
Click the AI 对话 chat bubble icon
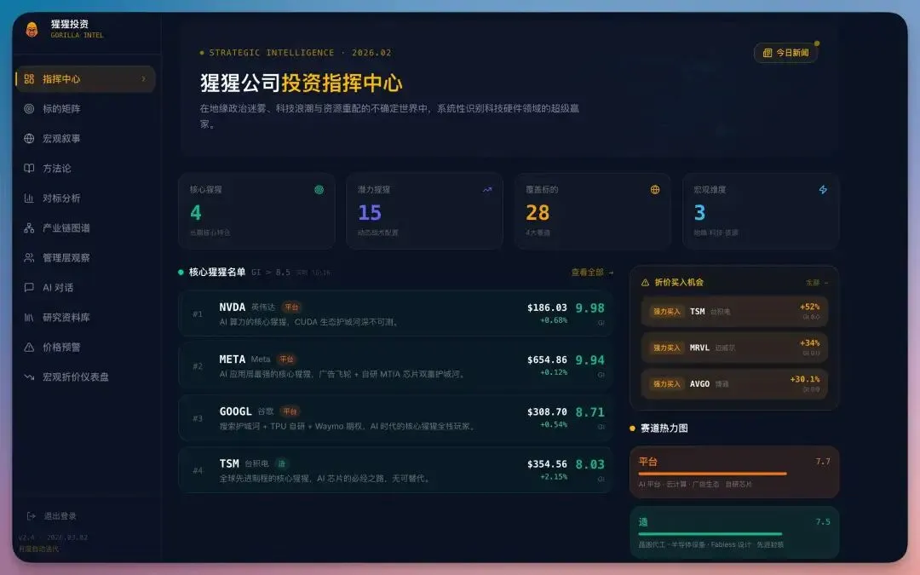(29, 288)
